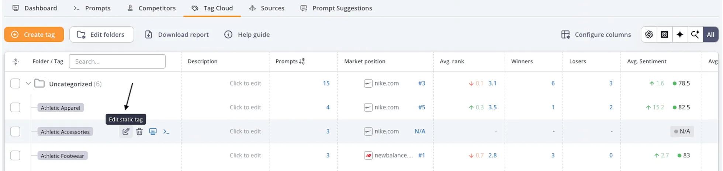This screenshot has height=171, width=723.
Task: Focus the Folder / Tag search field
Action: (117, 61)
